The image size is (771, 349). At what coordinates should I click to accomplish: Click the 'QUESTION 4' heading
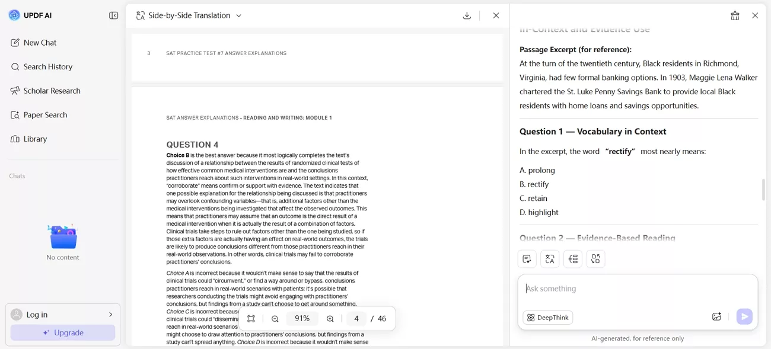[x=192, y=145]
